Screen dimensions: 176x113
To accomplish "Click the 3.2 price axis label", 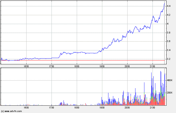I will 169,59.
